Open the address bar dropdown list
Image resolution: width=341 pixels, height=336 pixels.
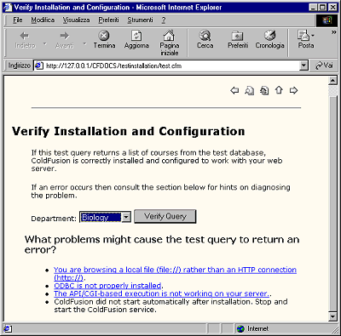click(303, 65)
